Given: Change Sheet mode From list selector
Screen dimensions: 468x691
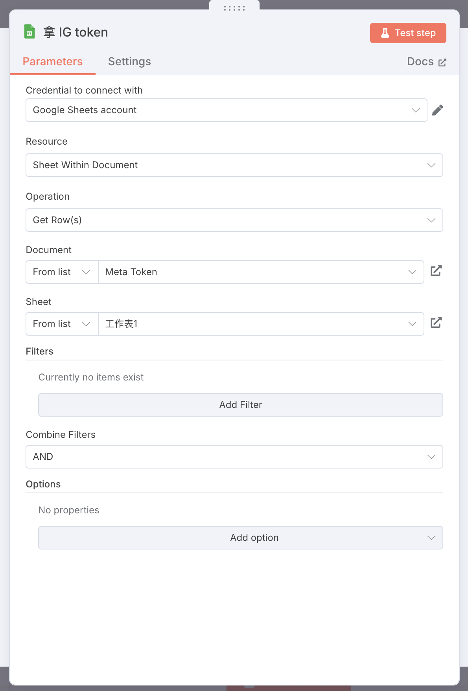Looking at the screenshot, I should pos(62,324).
